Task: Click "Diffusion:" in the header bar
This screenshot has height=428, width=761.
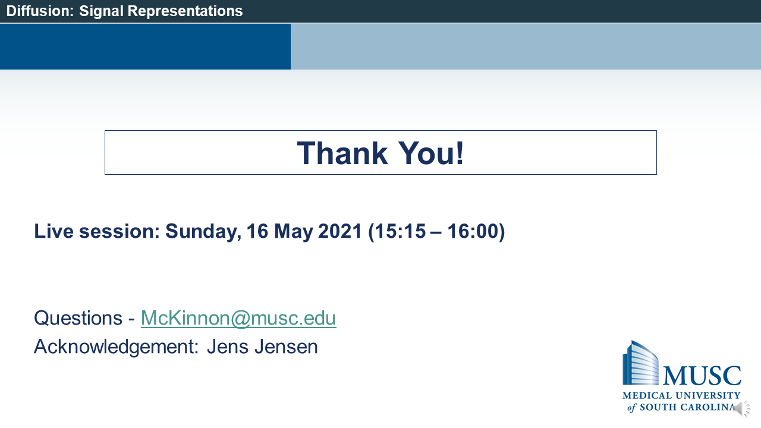Action: pos(40,11)
